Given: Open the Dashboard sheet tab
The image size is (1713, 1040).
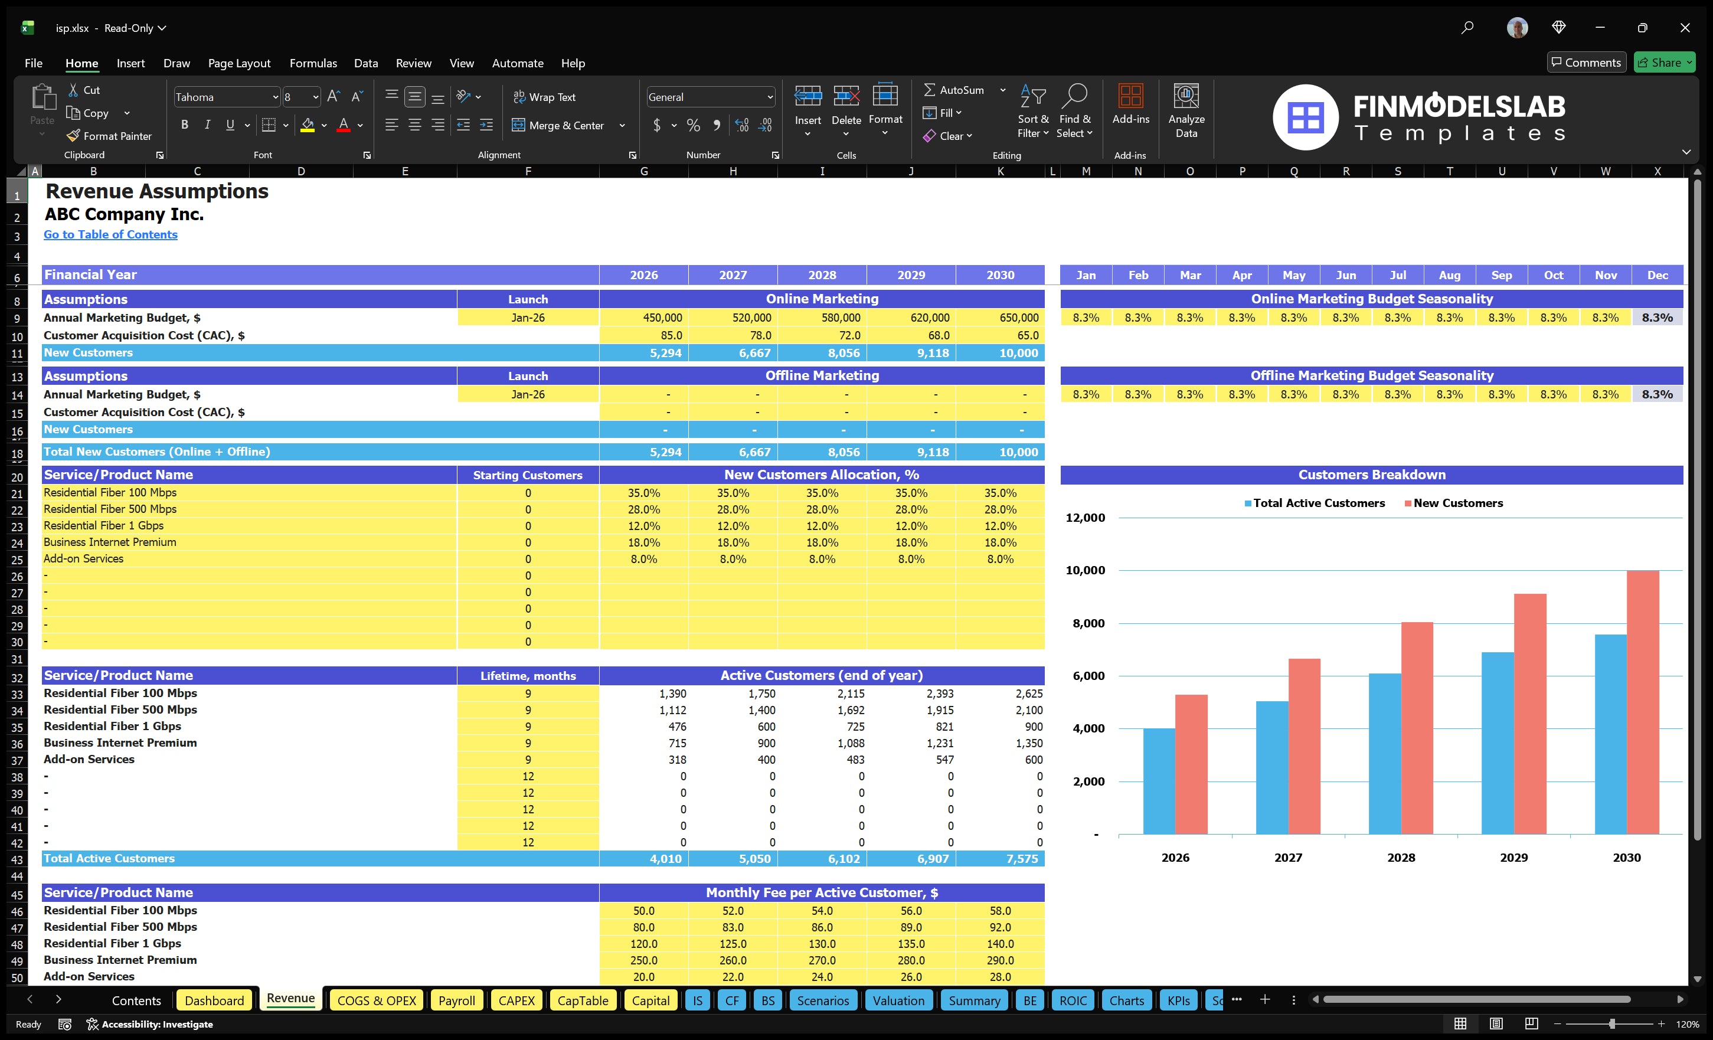Looking at the screenshot, I should [214, 1000].
